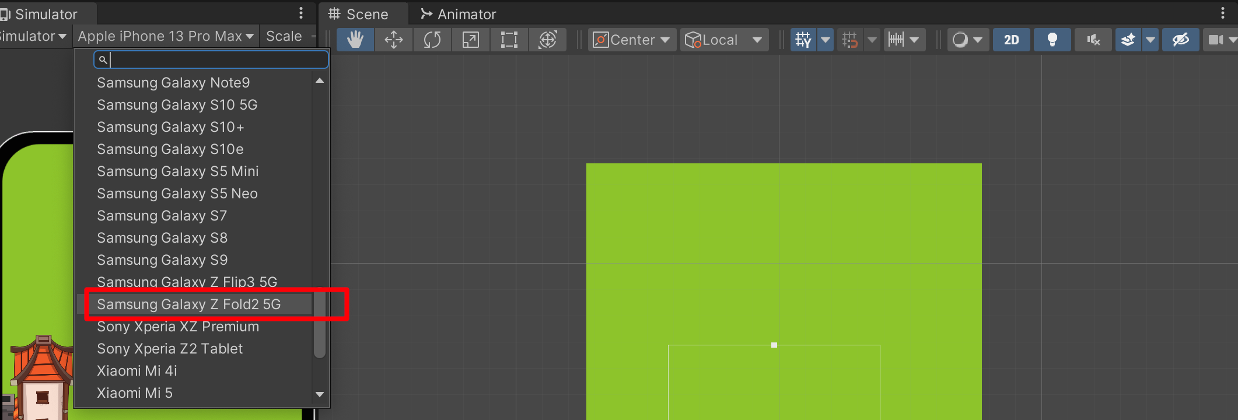
Task: Expand grid visibility options arrow
Action: click(826, 40)
